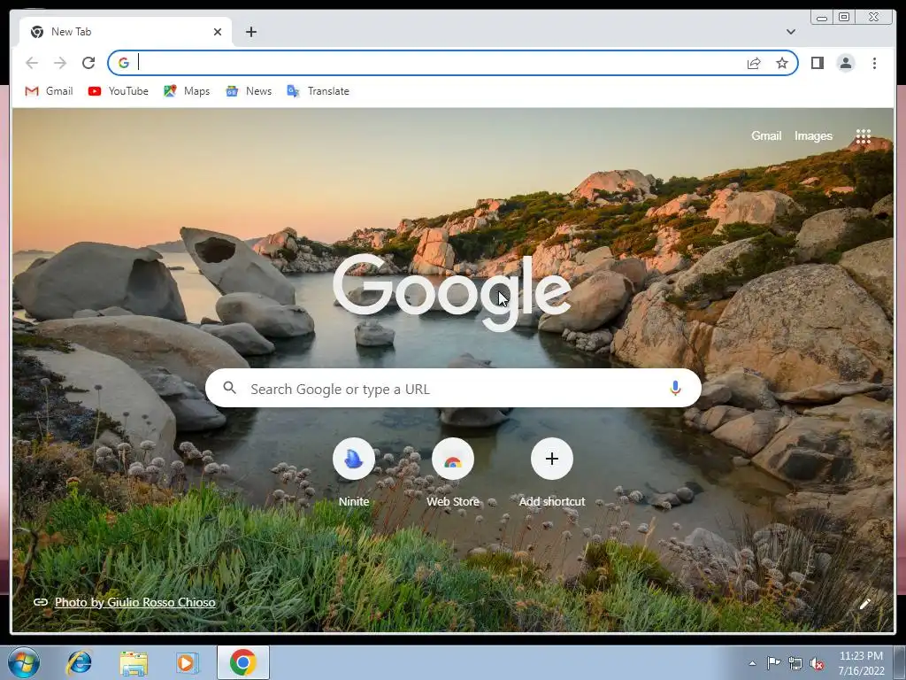The width and height of the screenshot is (906, 680).
Task: Start voice search with the microphone
Action: click(x=675, y=388)
